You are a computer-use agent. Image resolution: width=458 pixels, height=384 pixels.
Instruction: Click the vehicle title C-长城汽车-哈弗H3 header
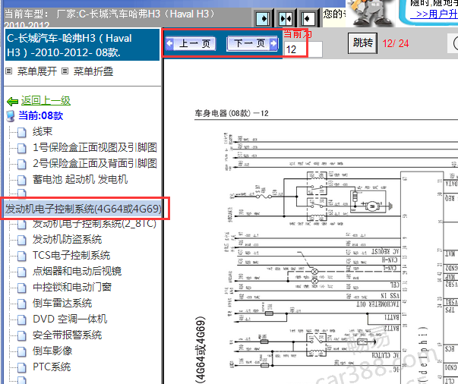tap(82, 46)
